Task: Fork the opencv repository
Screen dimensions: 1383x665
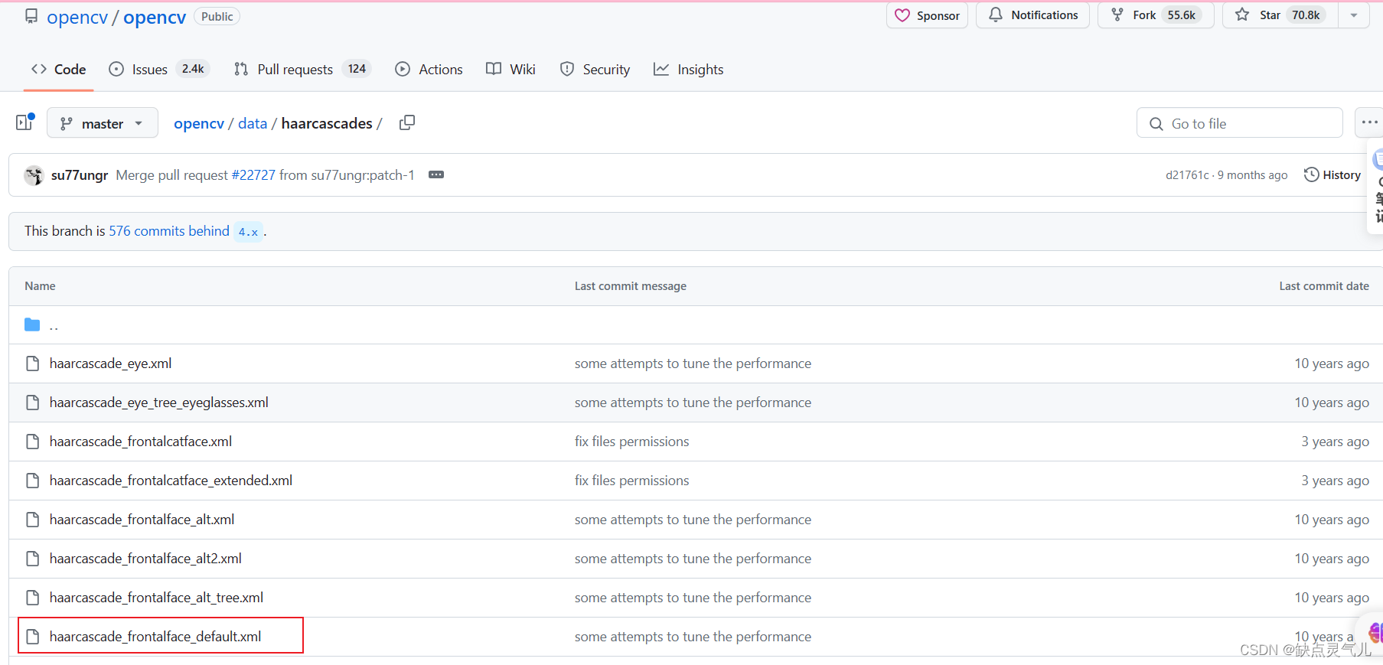Action: pyautogui.click(x=1156, y=15)
